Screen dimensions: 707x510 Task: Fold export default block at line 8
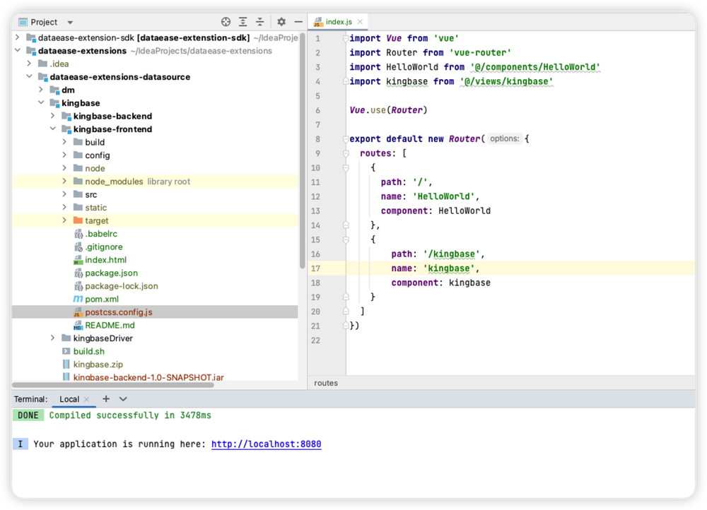coord(346,138)
